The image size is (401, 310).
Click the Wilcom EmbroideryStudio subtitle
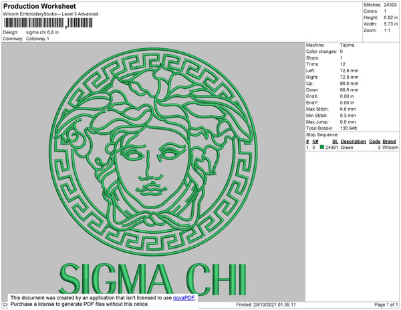(x=51, y=14)
